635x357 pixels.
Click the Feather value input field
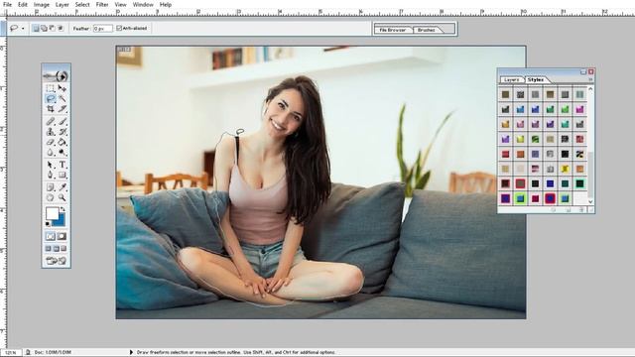102,29
